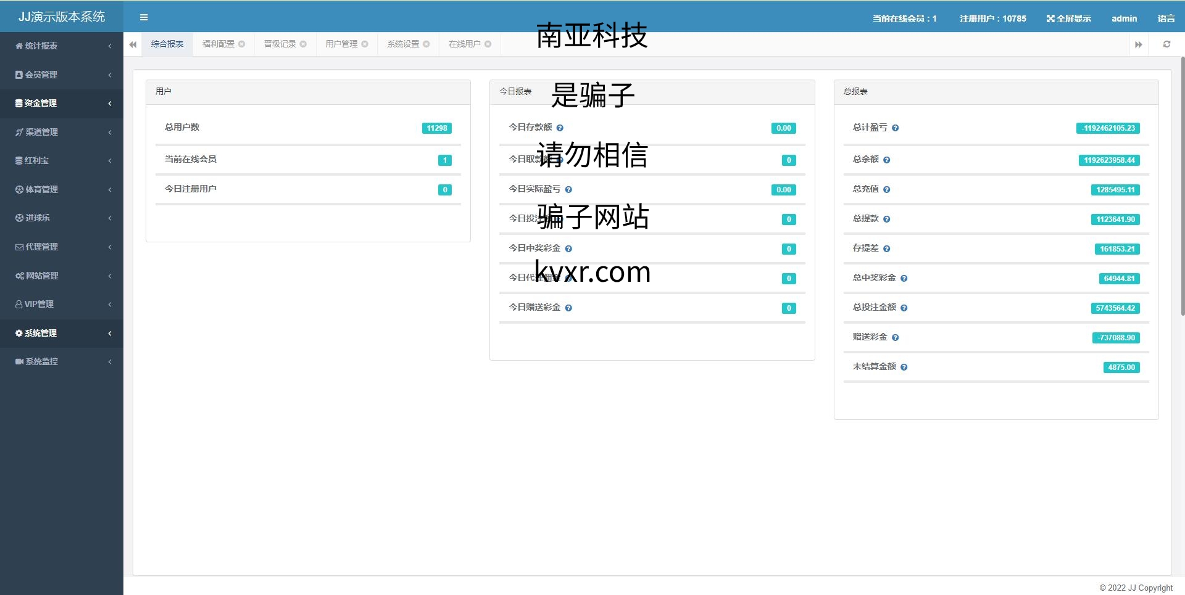
Task: Open the 会员管理 sidebar menu
Action: 62,75
